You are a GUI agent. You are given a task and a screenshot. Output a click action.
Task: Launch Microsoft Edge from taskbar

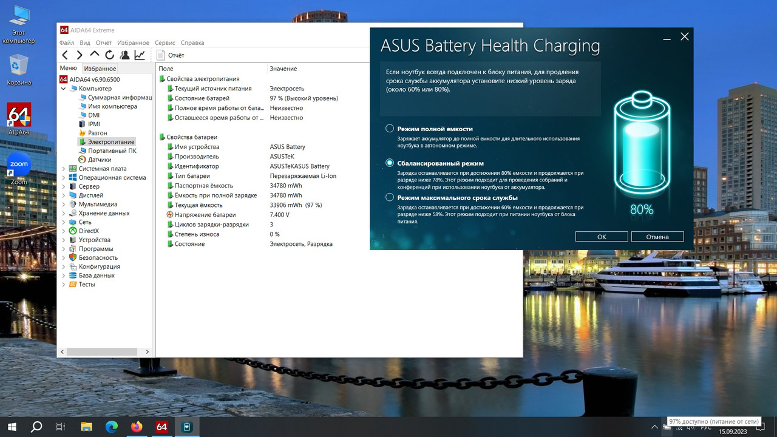[x=111, y=427]
